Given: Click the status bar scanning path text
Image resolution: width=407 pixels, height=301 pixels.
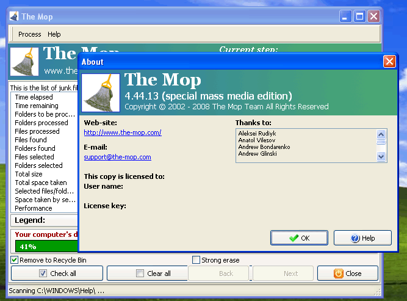Looking at the screenshot, I should point(57,291).
